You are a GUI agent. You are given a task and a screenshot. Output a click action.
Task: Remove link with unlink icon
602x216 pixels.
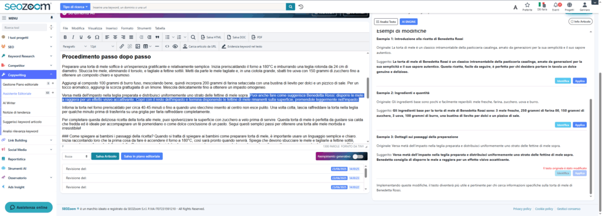tap(129, 46)
